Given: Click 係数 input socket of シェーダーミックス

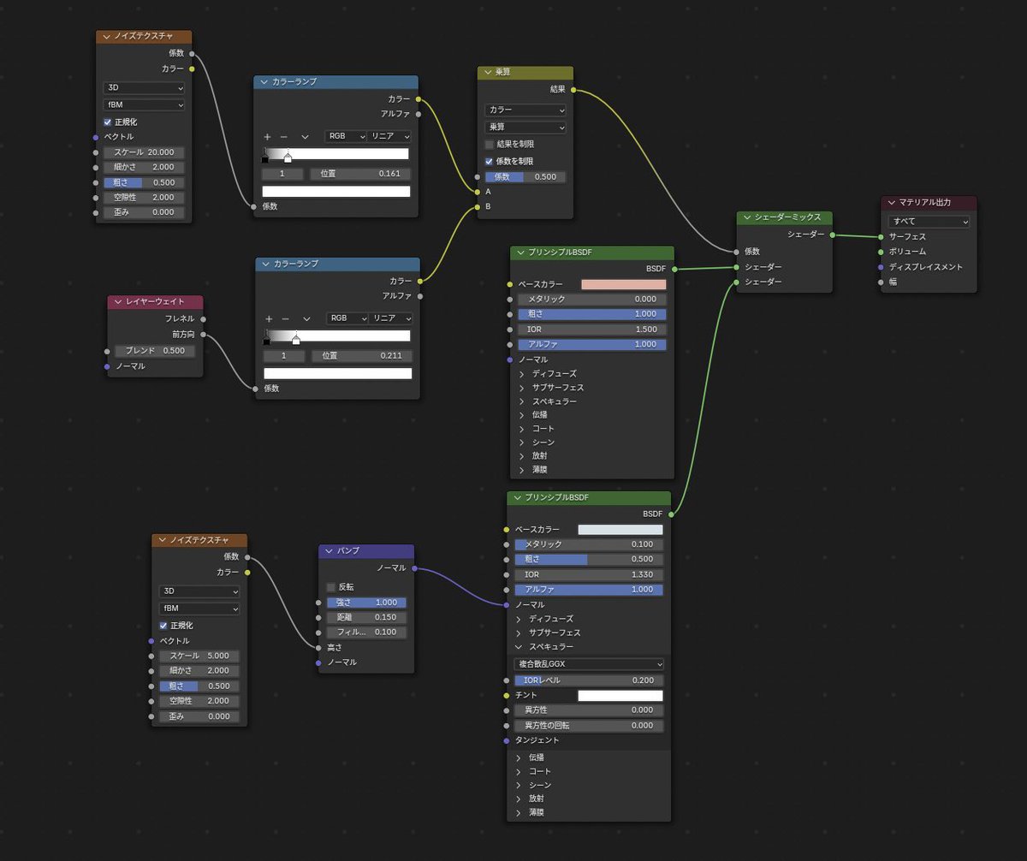Looking at the screenshot, I should tap(737, 252).
